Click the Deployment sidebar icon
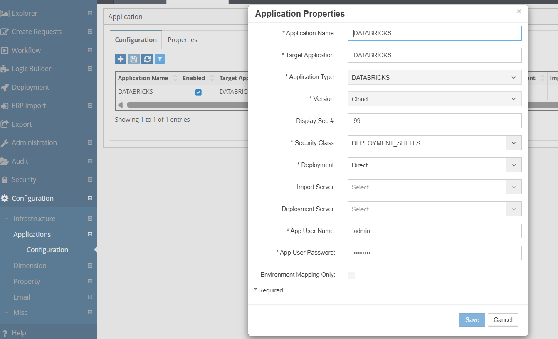The image size is (558, 339). 31,87
